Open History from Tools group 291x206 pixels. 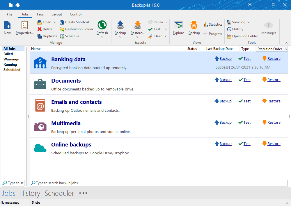[235, 29]
